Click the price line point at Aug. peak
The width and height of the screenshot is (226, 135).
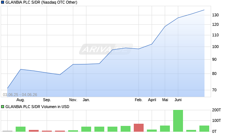click(21, 69)
